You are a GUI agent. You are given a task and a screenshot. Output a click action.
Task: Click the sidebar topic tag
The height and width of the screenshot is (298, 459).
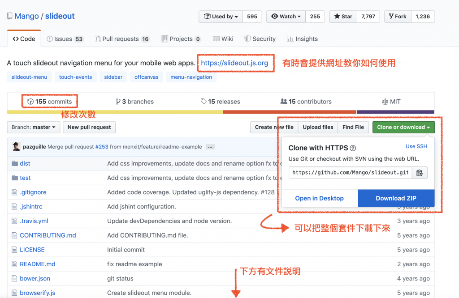[x=113, y=77]
